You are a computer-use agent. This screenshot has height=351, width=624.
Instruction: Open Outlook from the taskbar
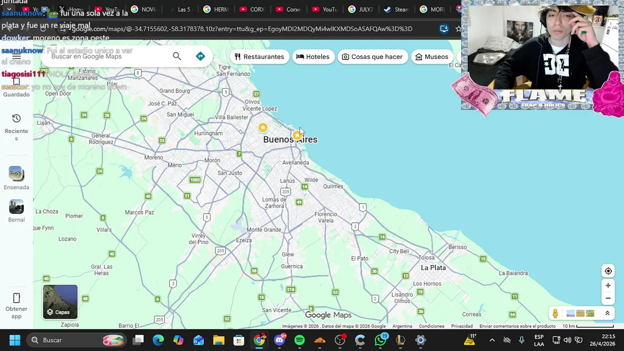point(198,340)
